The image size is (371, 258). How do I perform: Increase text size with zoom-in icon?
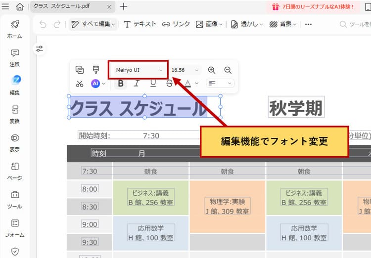(x=212, y=70)
